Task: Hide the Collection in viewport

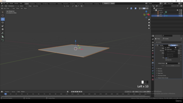Action: [x=179, y=10]
